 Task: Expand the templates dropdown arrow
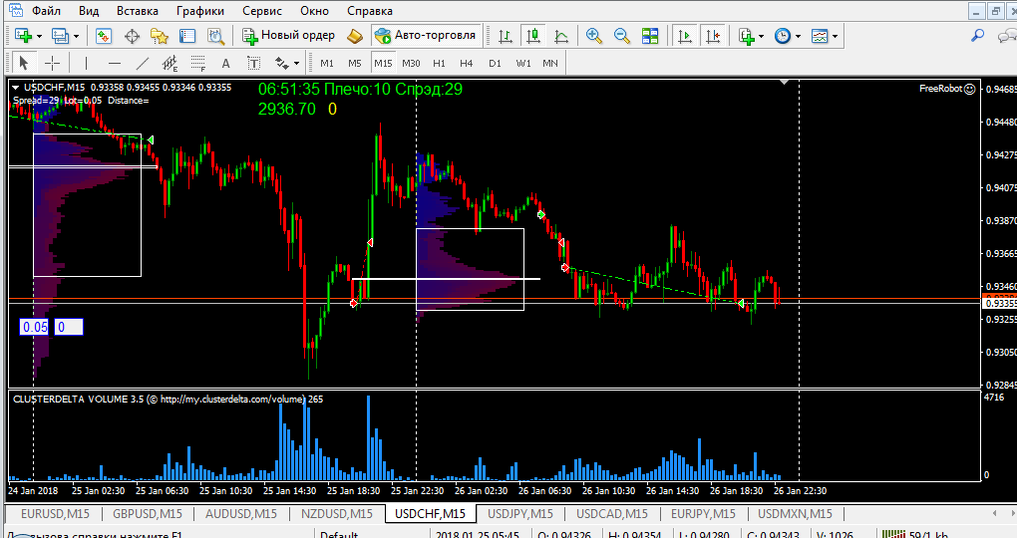pos(835,36)
